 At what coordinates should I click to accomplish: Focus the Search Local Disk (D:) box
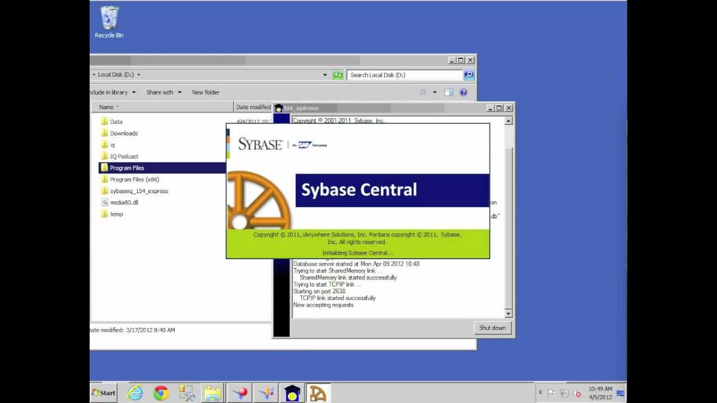405,74
